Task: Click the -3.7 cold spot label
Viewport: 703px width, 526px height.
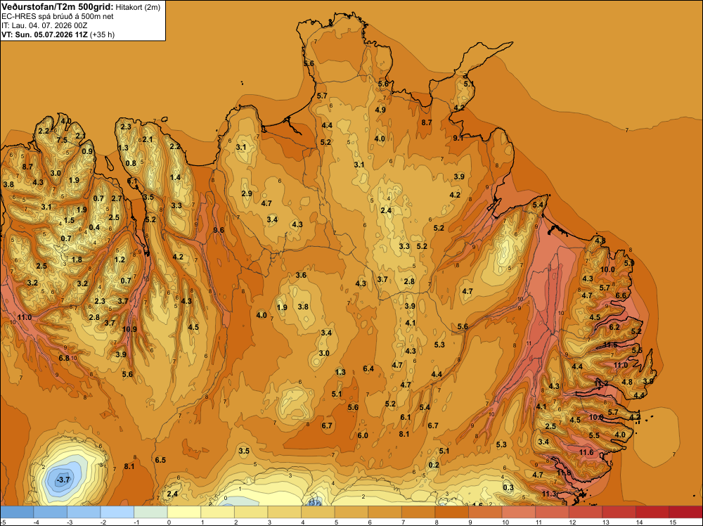Action: tap(63, 480)
